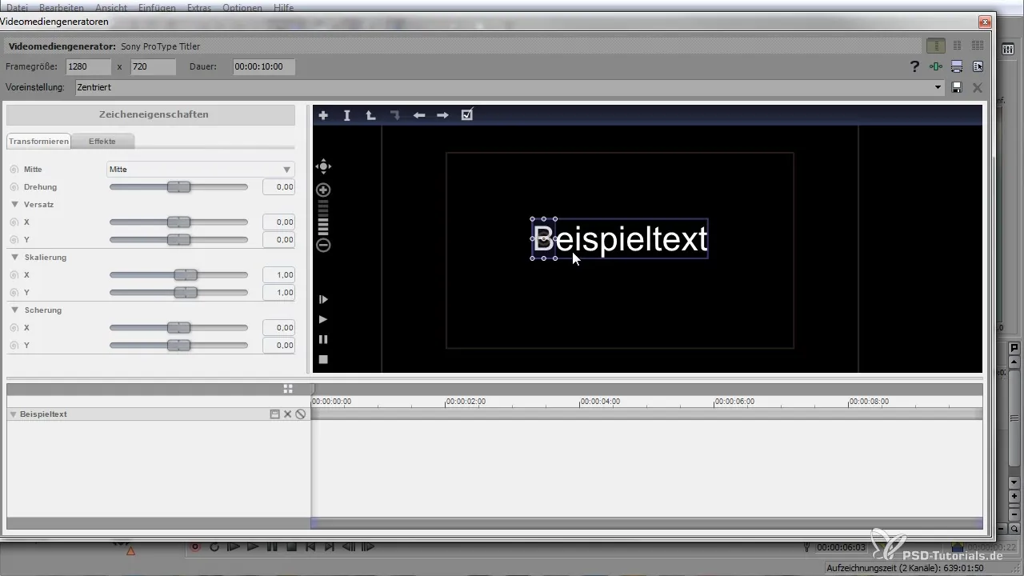Open the Datei menu in main window
The height and width of the screenshot is (576, 1024).
[18, 7]
